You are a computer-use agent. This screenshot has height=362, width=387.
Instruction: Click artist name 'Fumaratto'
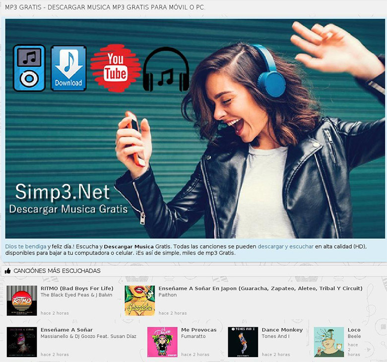coord(193,336)
